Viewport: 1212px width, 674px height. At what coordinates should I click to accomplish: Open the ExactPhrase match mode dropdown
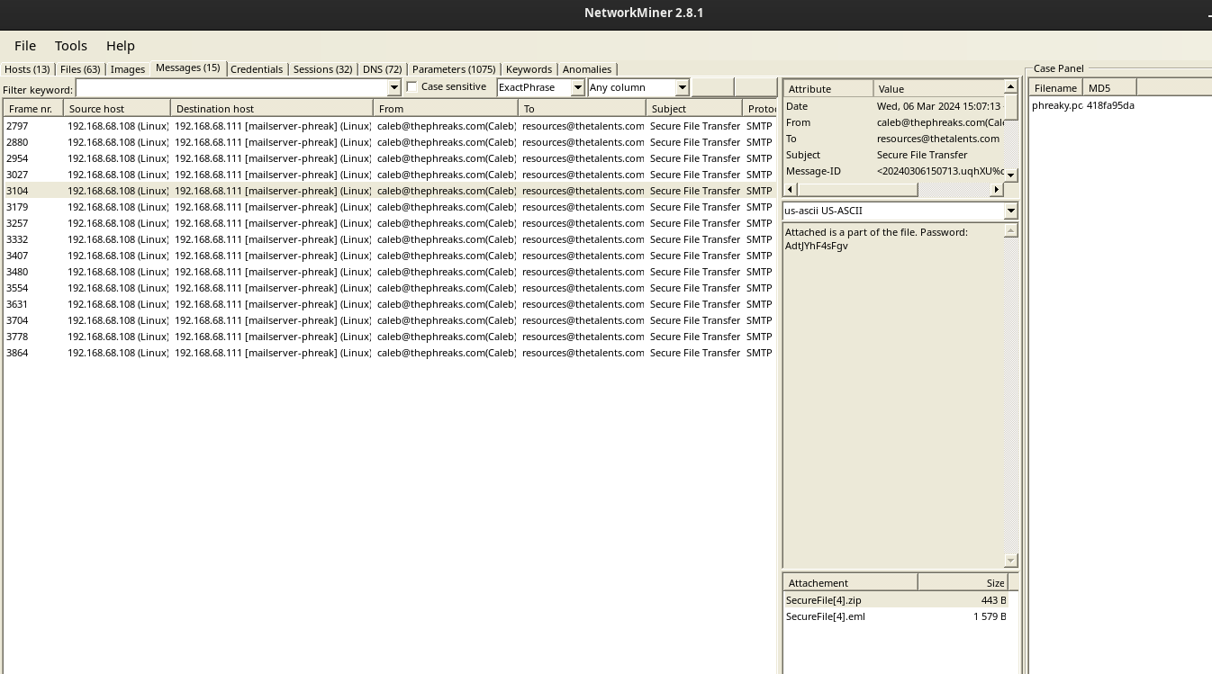(540, 87)
